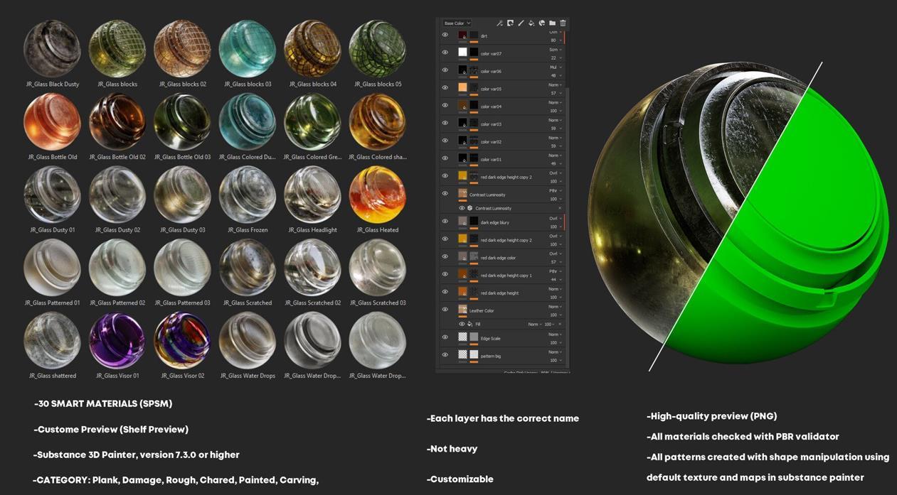Change blend mode of Fill effect
Screen dimensions: 897x495
534,324
